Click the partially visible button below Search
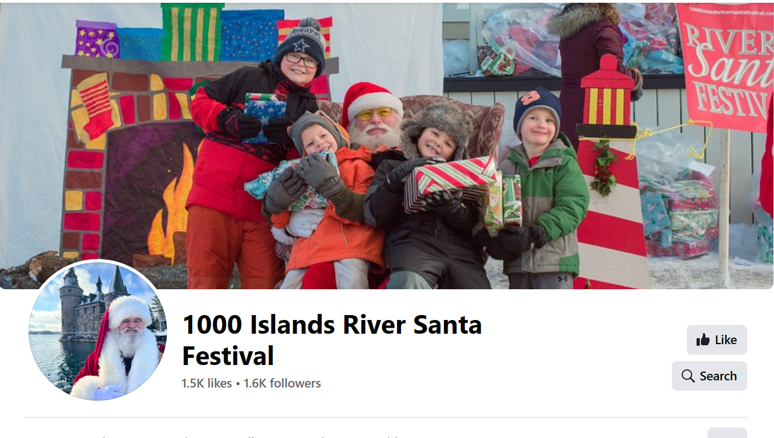Image resolution: width=774 pixels, height=438 pixels. tap(727, 433)
